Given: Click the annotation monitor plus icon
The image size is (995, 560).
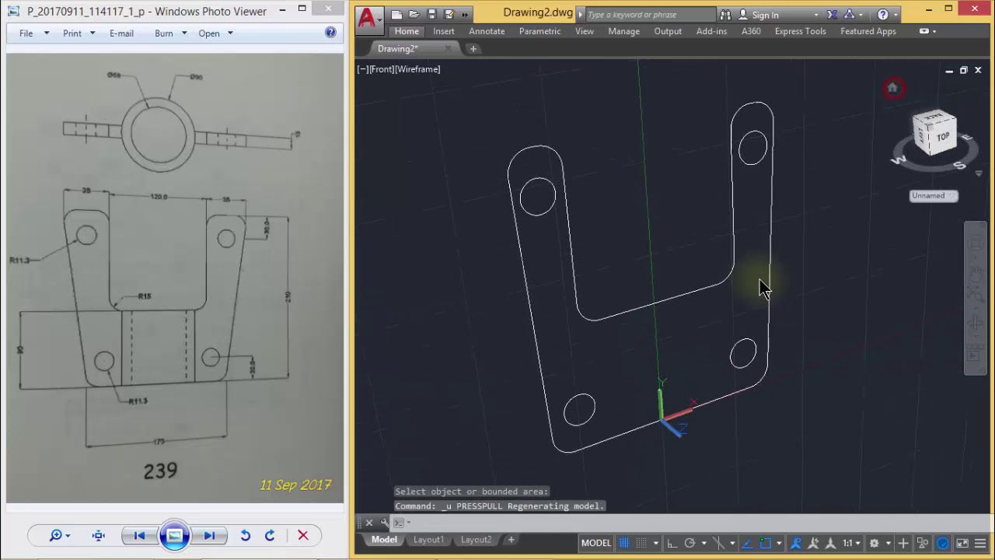Looking at the screenshot, I should tap(903, 543).
